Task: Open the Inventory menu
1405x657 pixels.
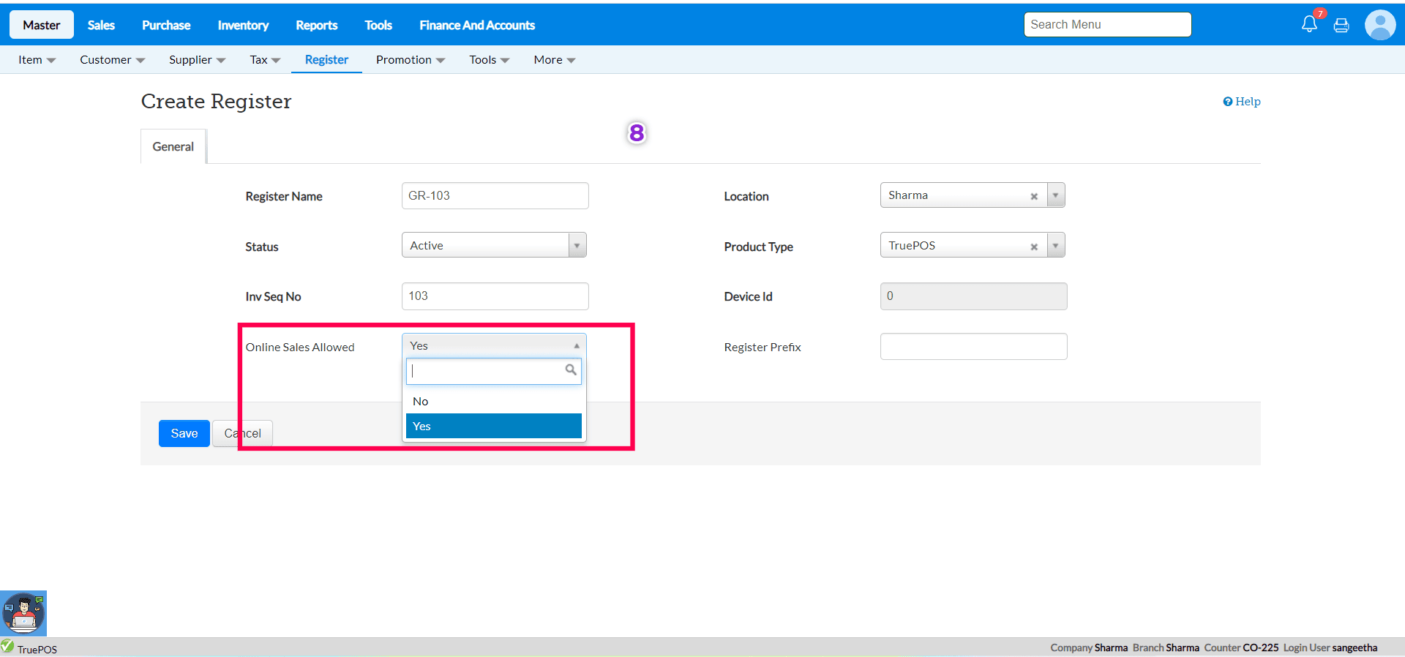Action: pyautogui.click(x=243, y=25)
